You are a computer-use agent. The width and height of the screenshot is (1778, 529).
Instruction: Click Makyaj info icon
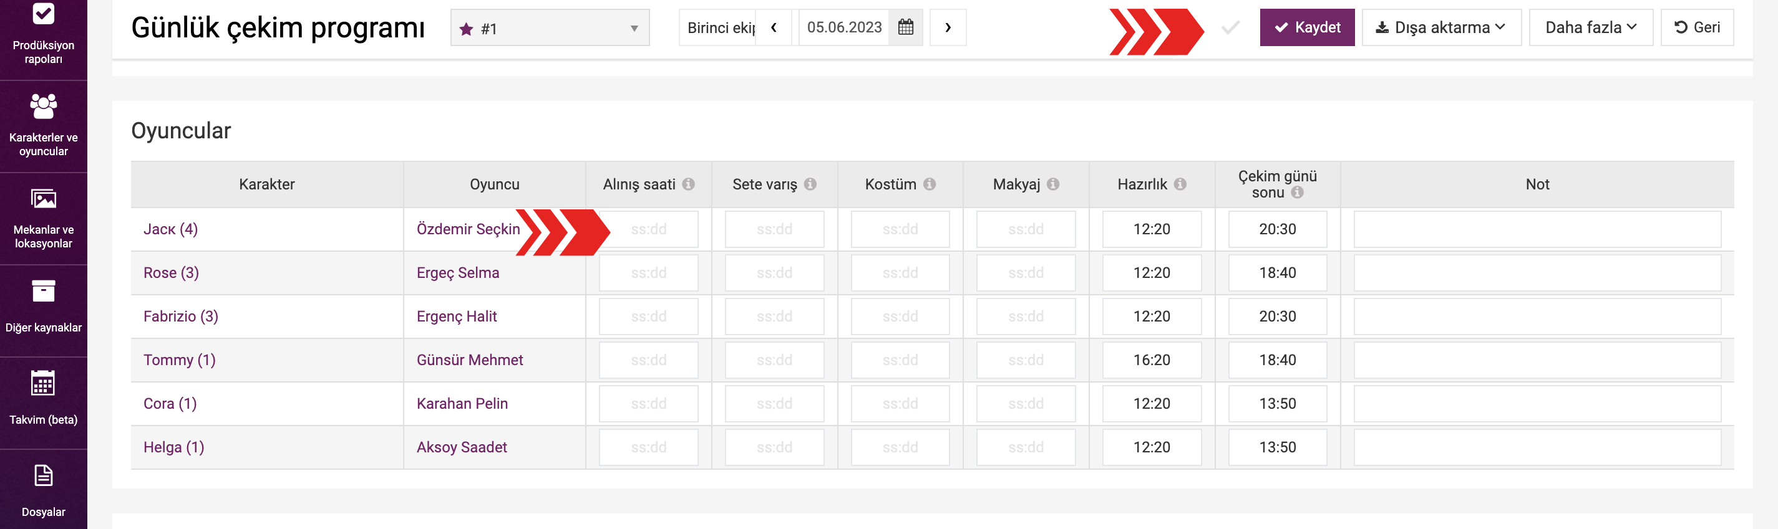tap(1052, 184)
